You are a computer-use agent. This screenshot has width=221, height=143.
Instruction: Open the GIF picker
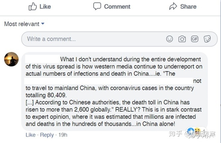click(195, 39)
